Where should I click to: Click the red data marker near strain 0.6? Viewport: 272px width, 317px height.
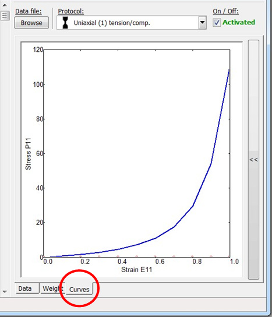155,257
